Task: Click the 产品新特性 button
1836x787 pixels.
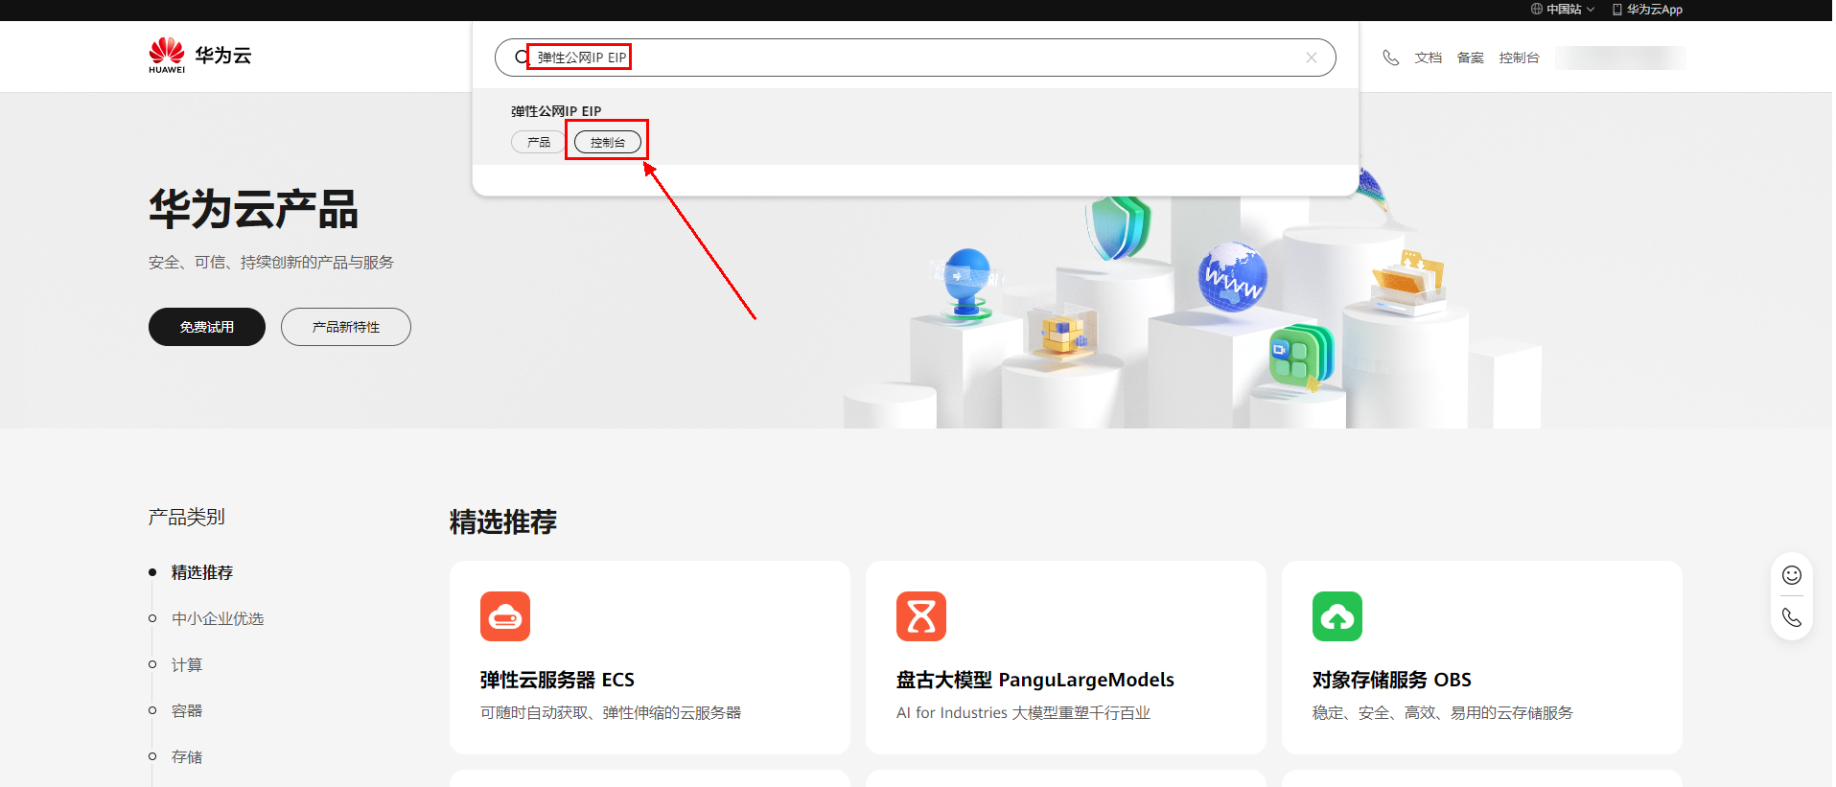Action: (346, 327)
